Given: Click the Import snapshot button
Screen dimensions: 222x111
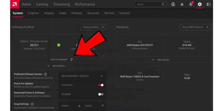Looking at the screenshot, I should 71,106.
